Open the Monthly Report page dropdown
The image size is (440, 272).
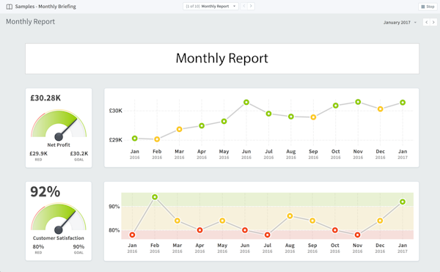210,6
